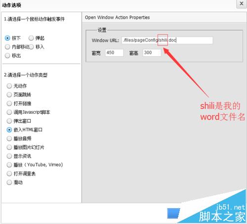
Task: Click the 设置 group title
Action: tap(102, 30)
